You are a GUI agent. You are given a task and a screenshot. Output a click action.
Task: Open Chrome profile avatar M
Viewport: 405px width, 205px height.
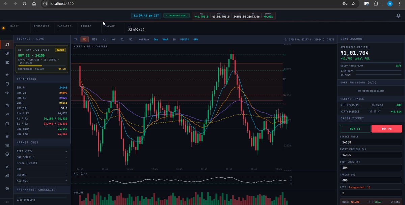coord(390,4)
